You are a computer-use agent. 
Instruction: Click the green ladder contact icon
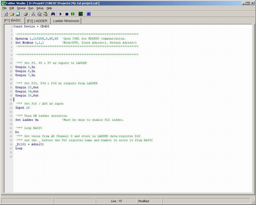[x=73, y=14]
